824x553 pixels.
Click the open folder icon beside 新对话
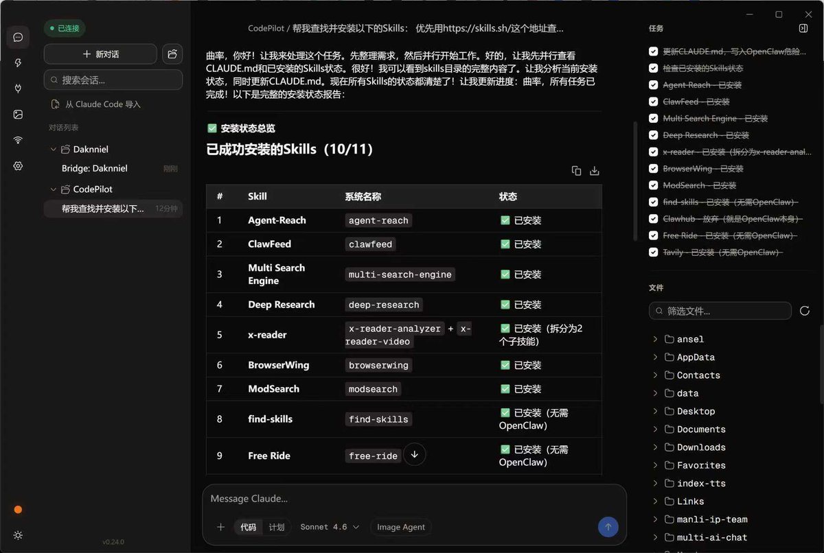coord(172,54)
